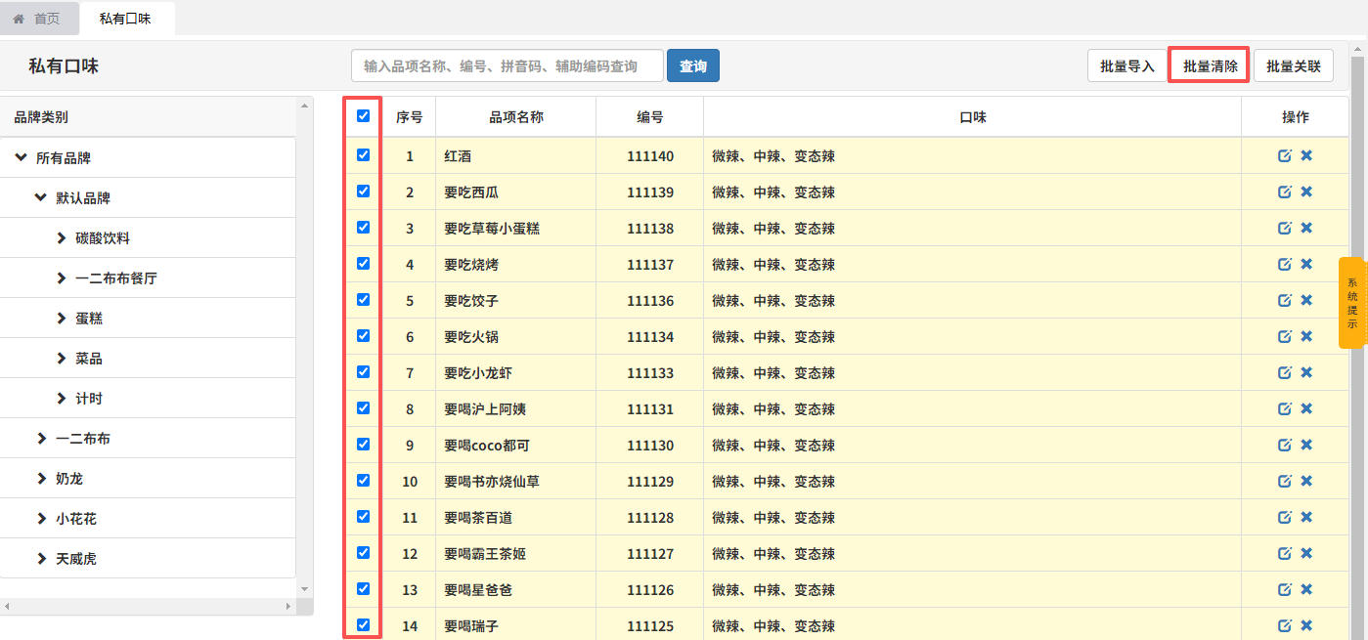Edit flavors for 要喝沪上阿姨 row

coord(1285,408)
